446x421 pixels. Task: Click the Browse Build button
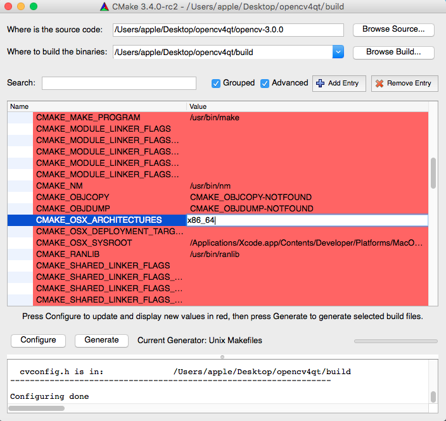393,53
